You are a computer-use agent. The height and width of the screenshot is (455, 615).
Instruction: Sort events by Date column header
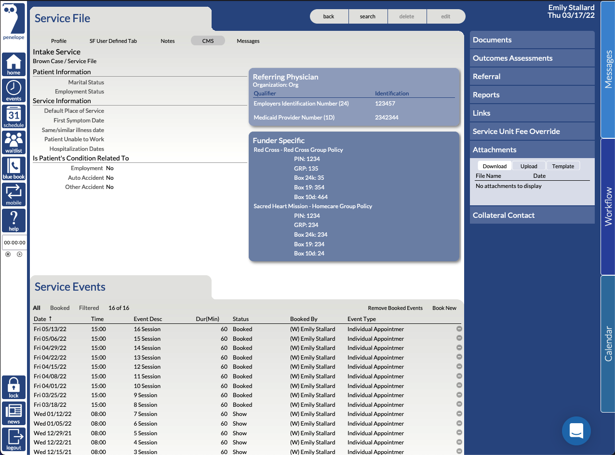click(x=43, y=319)
